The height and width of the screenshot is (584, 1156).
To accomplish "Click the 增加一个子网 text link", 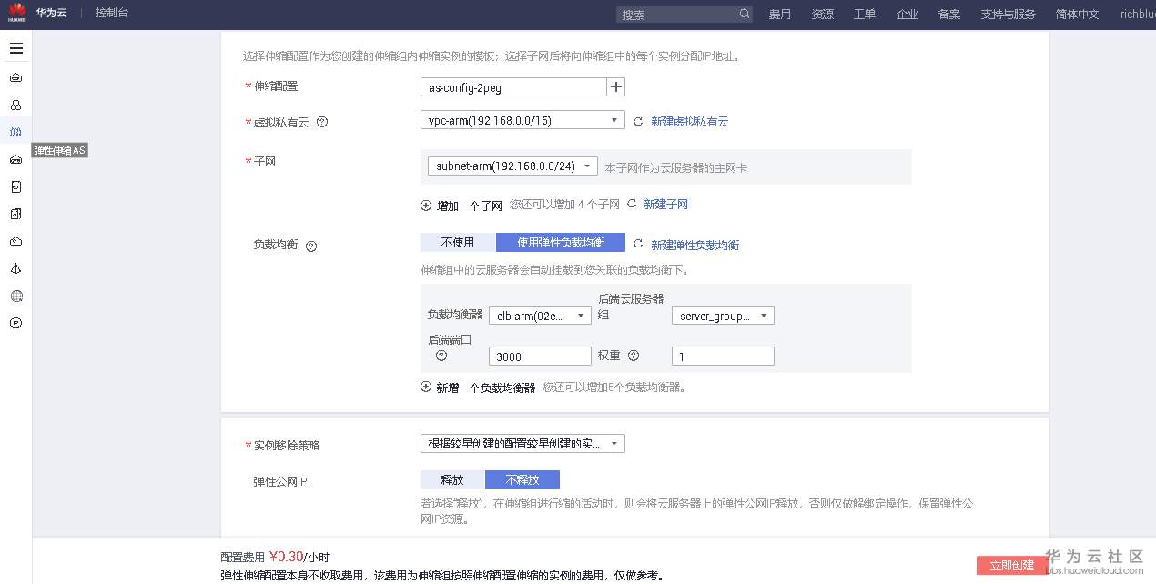I will (470, 206).
